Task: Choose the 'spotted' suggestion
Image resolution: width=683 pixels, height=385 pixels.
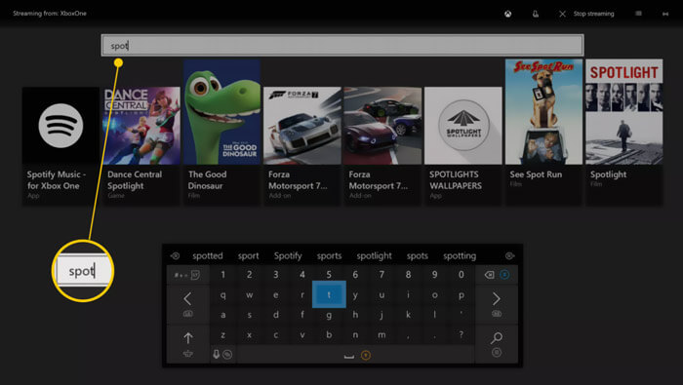Action: pos(207,255)
